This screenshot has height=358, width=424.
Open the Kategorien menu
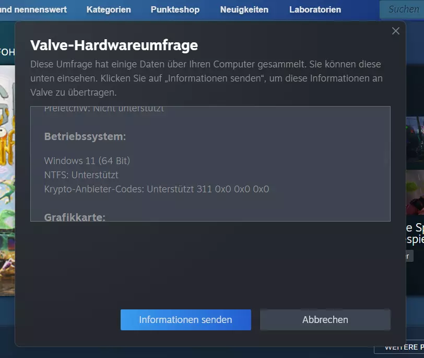tap(109, 10)
